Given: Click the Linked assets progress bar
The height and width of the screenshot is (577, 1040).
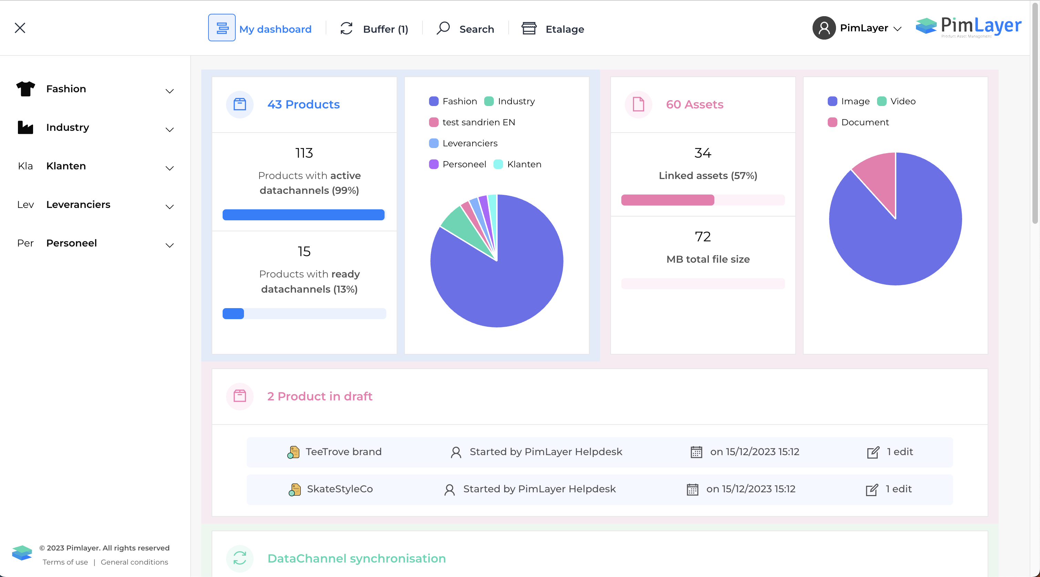Looking at the screenshot, I should tap(703, 200).
